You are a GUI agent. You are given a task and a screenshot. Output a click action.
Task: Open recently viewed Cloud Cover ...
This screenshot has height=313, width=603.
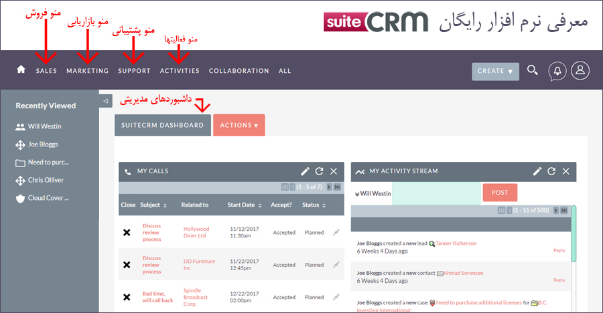(48, 198)
